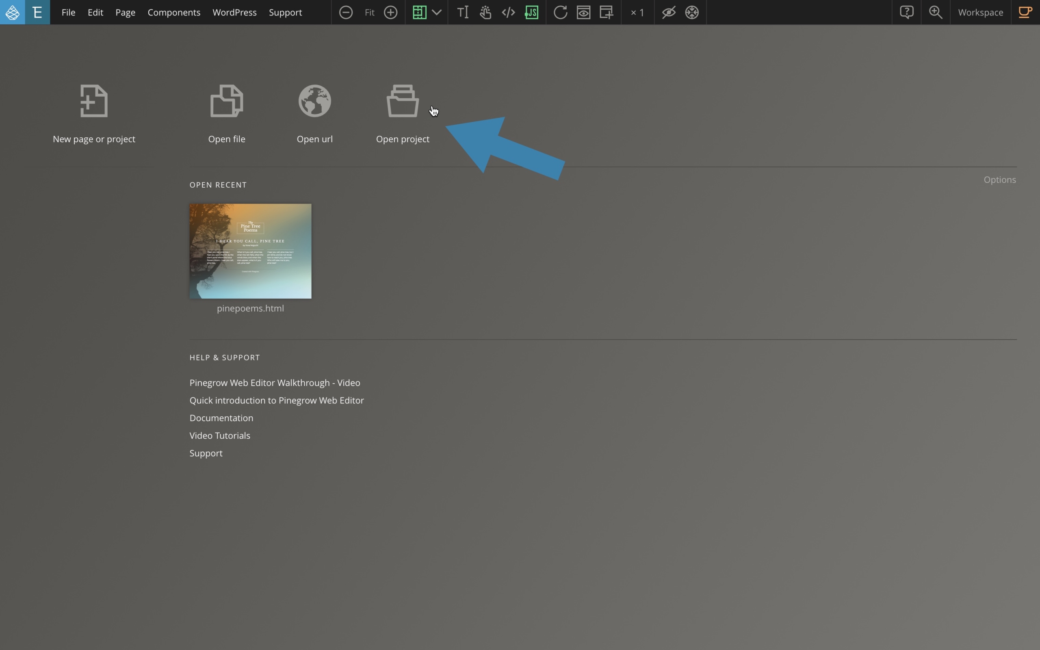The height and width of the screenshot is (650, 1040).
Task: Open the Components menu
Action: [x=173, y=12]
